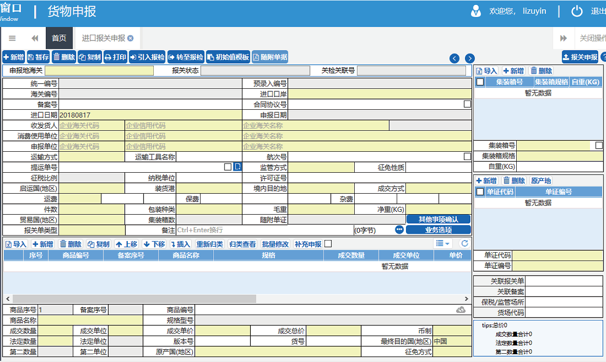Image resolution: width=606 pixels, height=362 pixels.
Task: Click the blue document icon beside 提运单号
Action: click(238, 167)
